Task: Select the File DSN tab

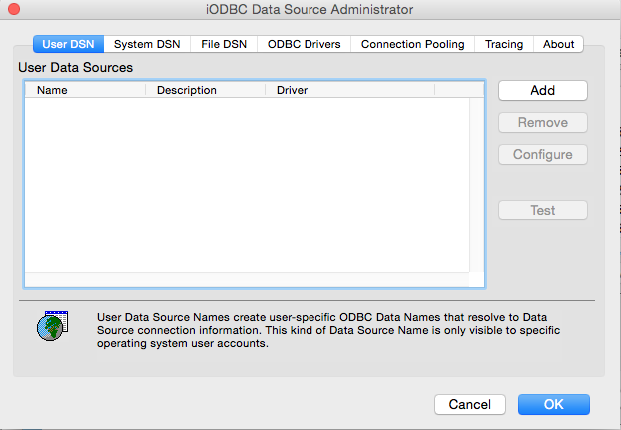Action: click(x=224, y=44)
